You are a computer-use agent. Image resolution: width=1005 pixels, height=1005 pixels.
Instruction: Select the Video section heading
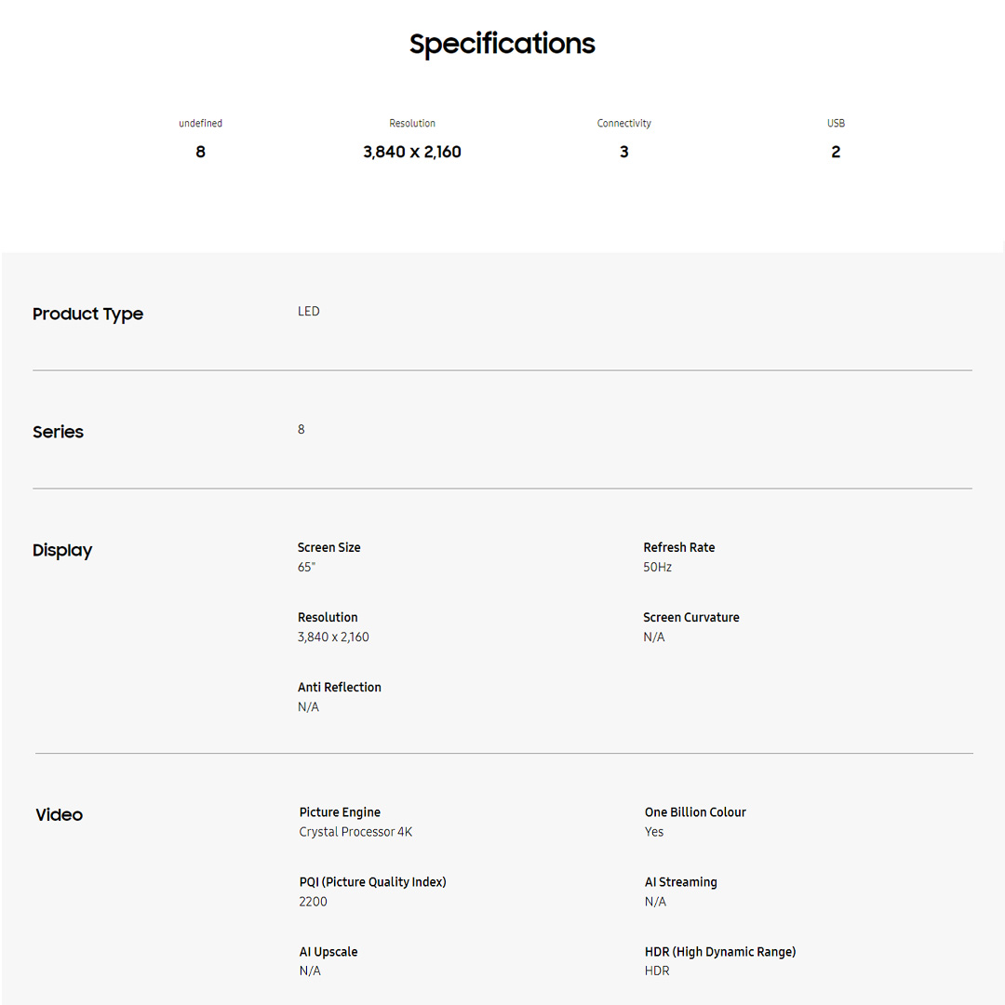59,814
